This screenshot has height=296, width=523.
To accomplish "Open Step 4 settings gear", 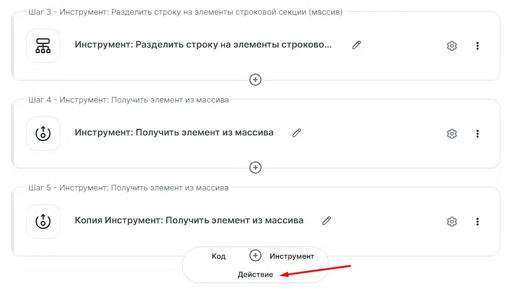I will coord(452,134).
